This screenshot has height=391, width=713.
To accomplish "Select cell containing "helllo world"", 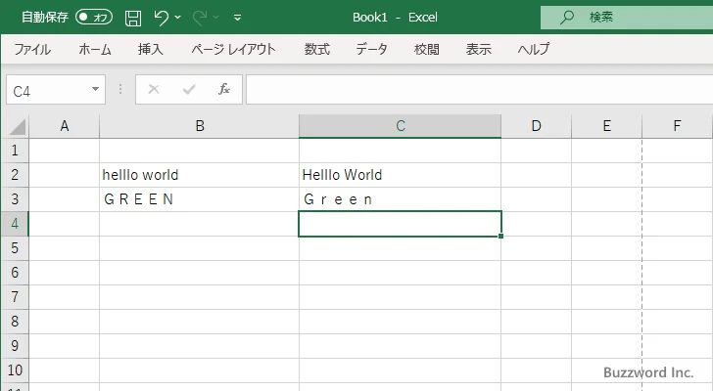I will 199,175.
